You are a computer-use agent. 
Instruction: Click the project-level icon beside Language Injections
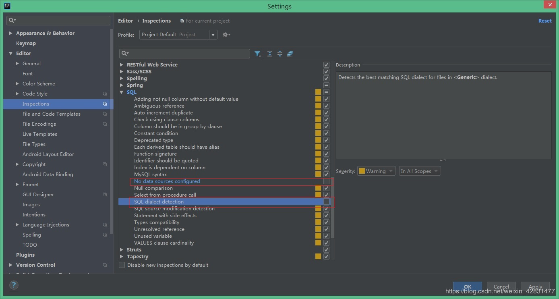coord(105,225)
